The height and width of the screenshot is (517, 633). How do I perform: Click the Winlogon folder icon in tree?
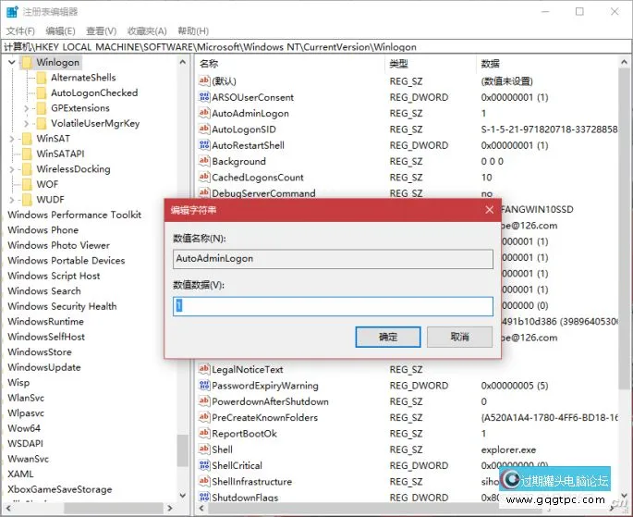(x=27, y=63)
